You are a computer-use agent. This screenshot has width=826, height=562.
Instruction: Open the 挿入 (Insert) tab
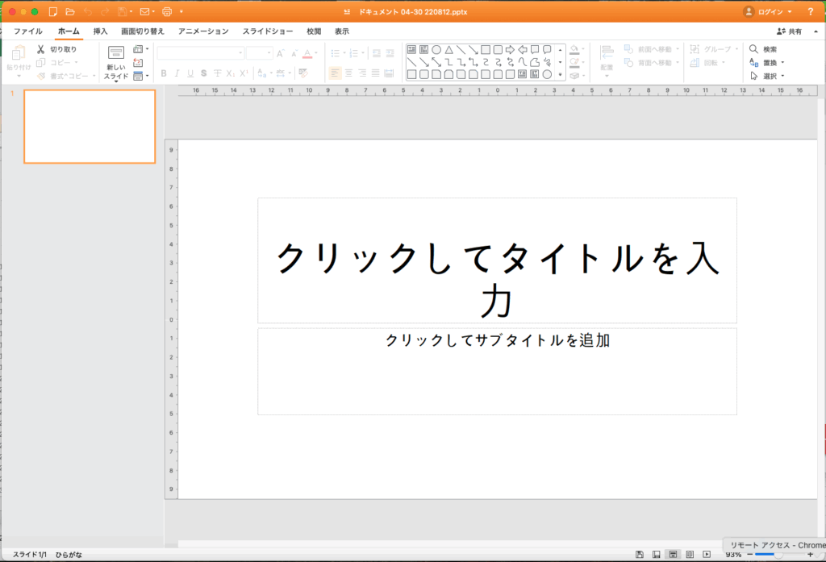pos(100,31)
